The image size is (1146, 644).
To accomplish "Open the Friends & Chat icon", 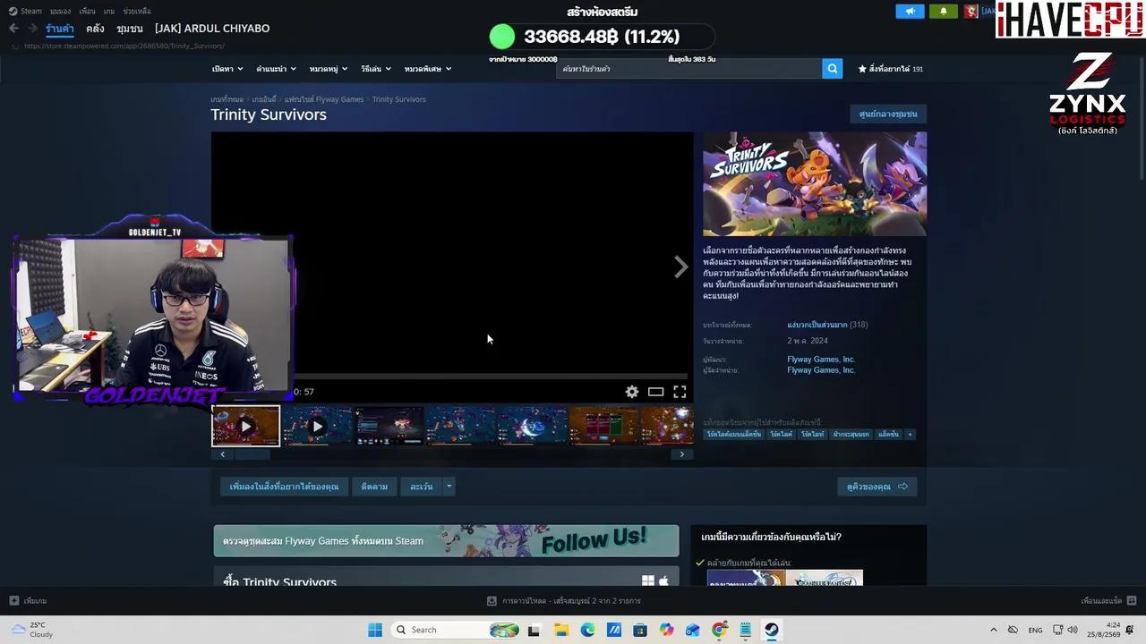I will pyautogui.click(x=1132, y=601).
